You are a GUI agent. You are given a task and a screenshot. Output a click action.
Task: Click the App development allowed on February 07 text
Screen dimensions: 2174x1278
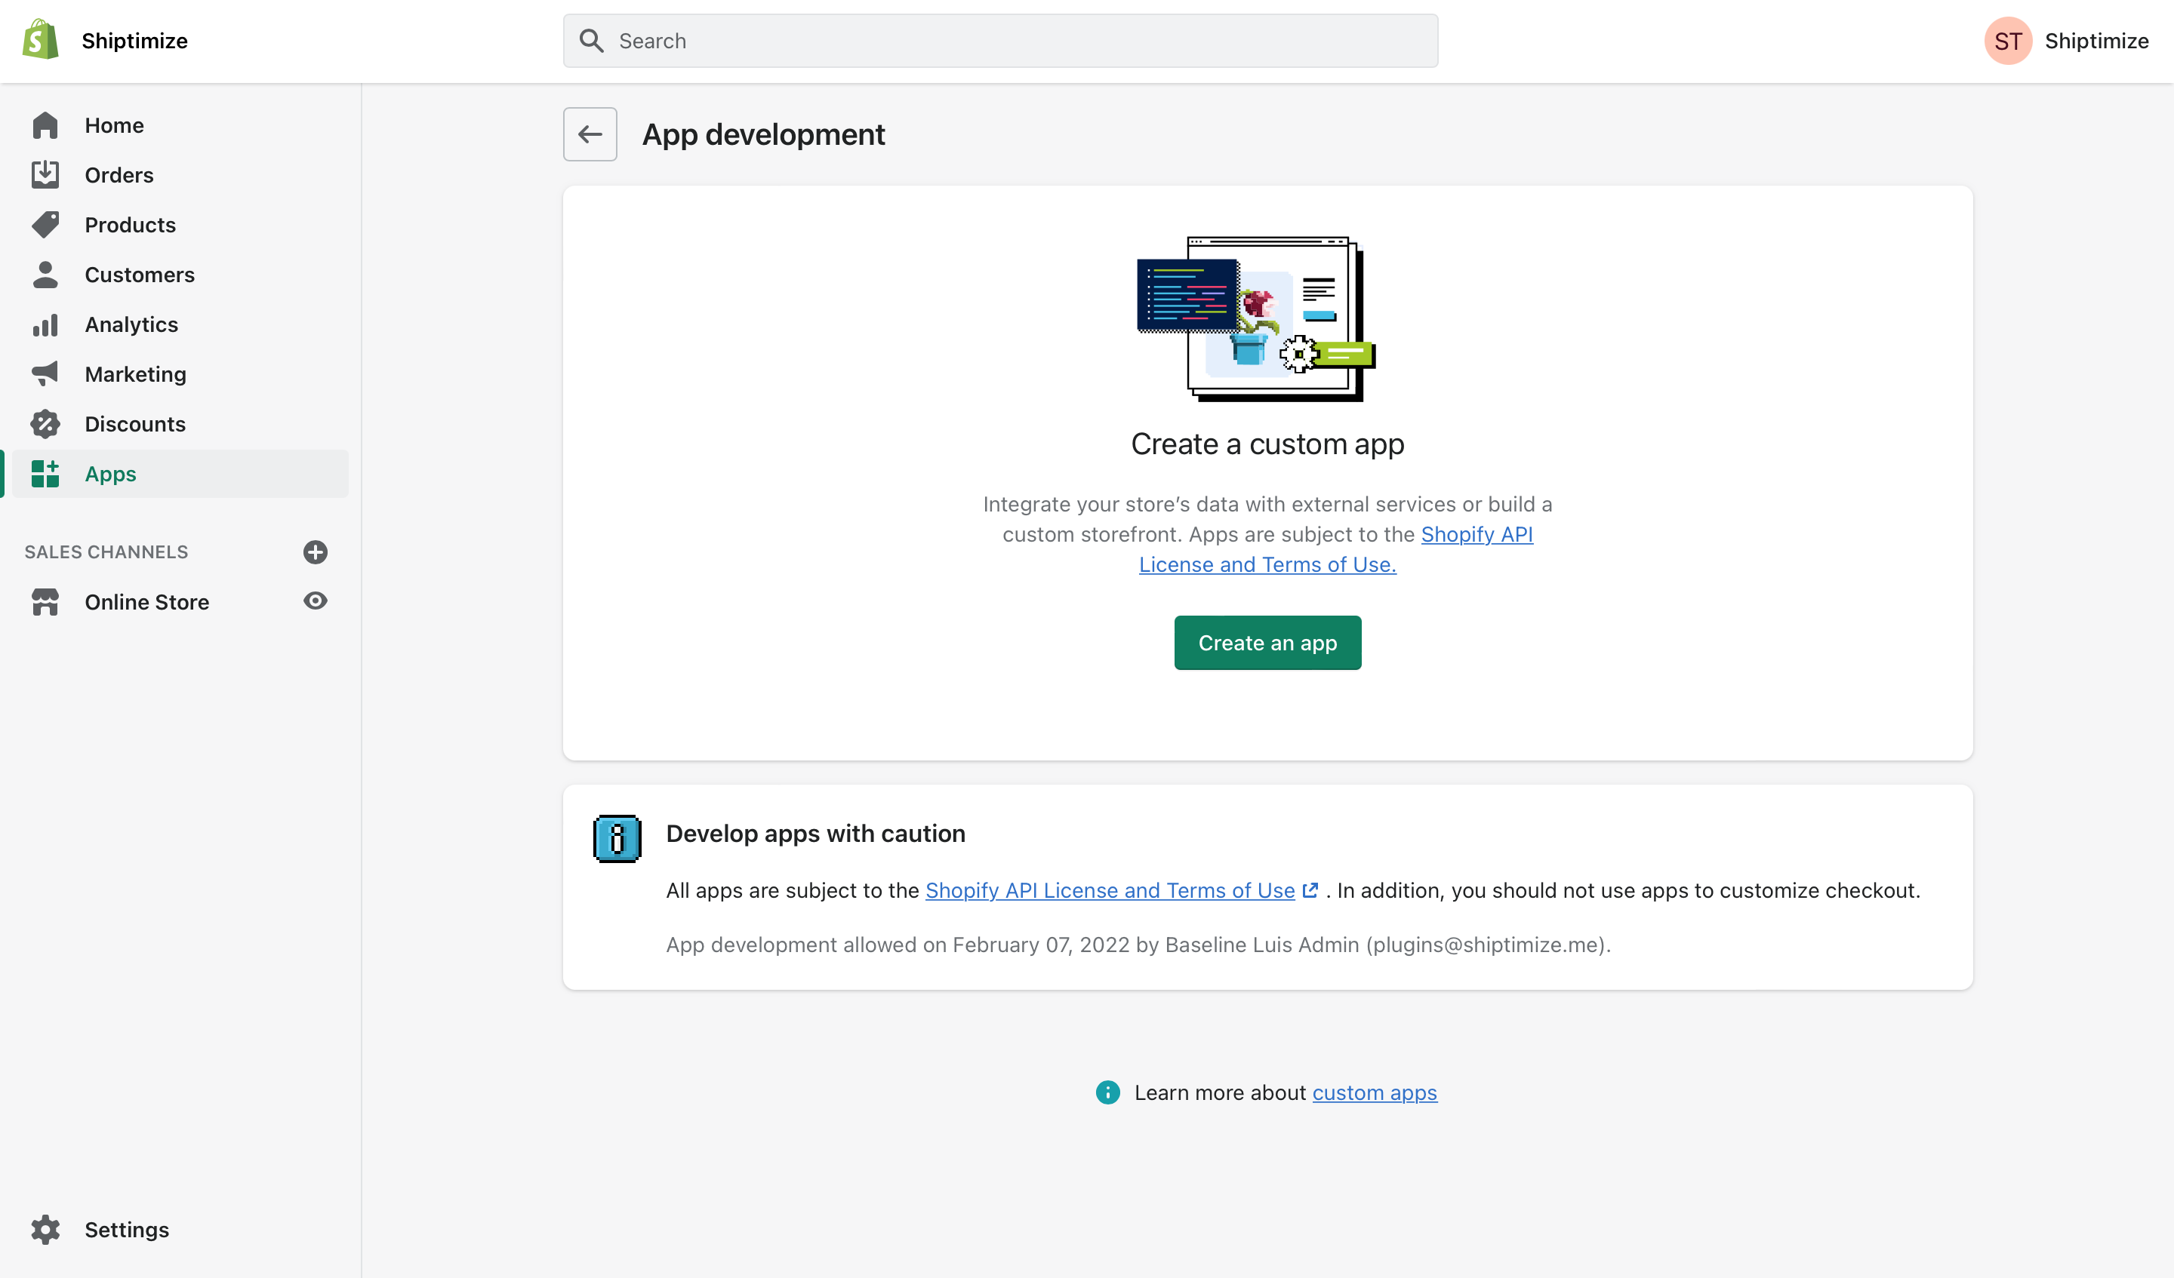pyautogui.click(x=1138, y=945)
